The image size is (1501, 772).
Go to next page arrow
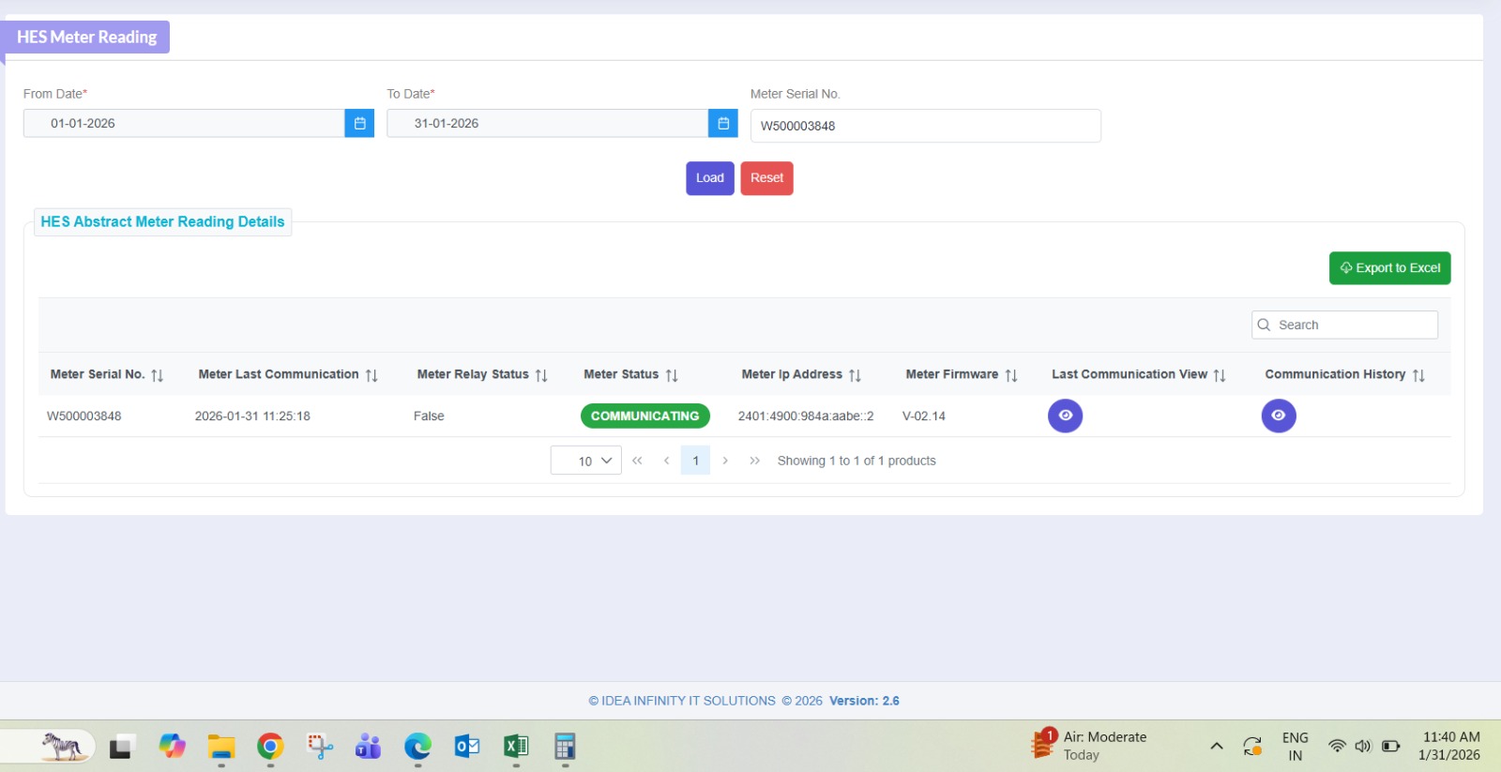[x=725, y=461]
